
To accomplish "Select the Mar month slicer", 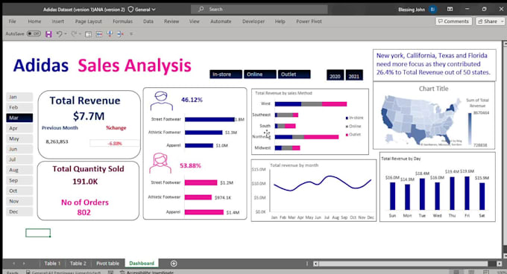I will [19, 118].
